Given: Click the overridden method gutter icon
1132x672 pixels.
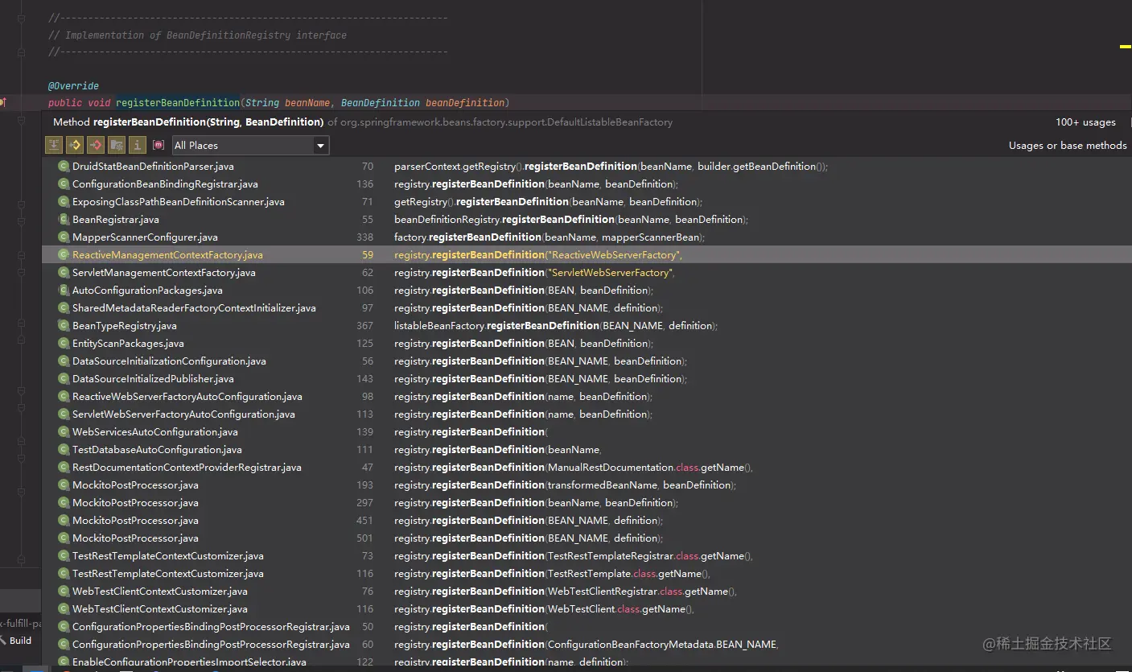Looking at the screenshot, I should pyautogui.click(x=3, y=102).
